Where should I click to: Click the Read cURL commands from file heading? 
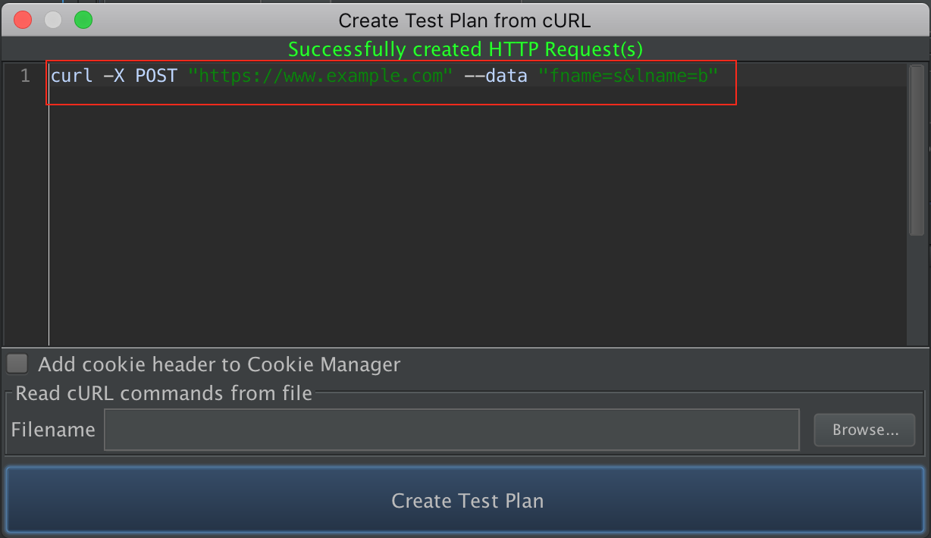pos(164,393)
